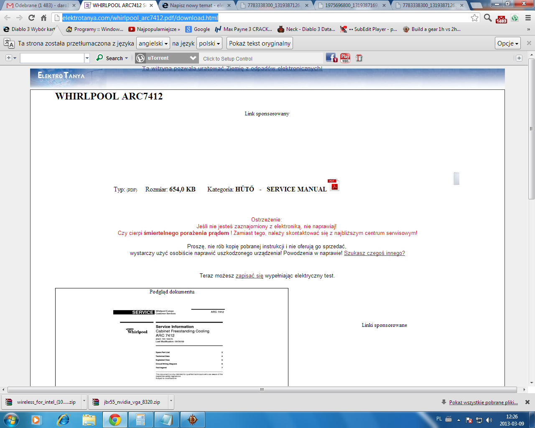Screen dimensions: 535x428
Task: Bookmark this page with the star
Action: click(474, 18)
